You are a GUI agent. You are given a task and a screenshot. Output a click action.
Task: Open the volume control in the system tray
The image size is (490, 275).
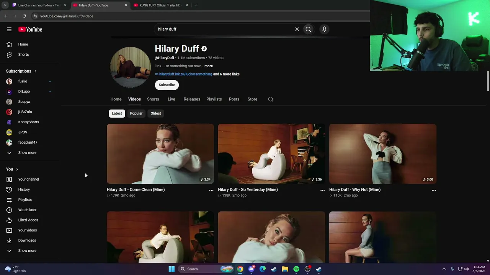coord(466,269)
